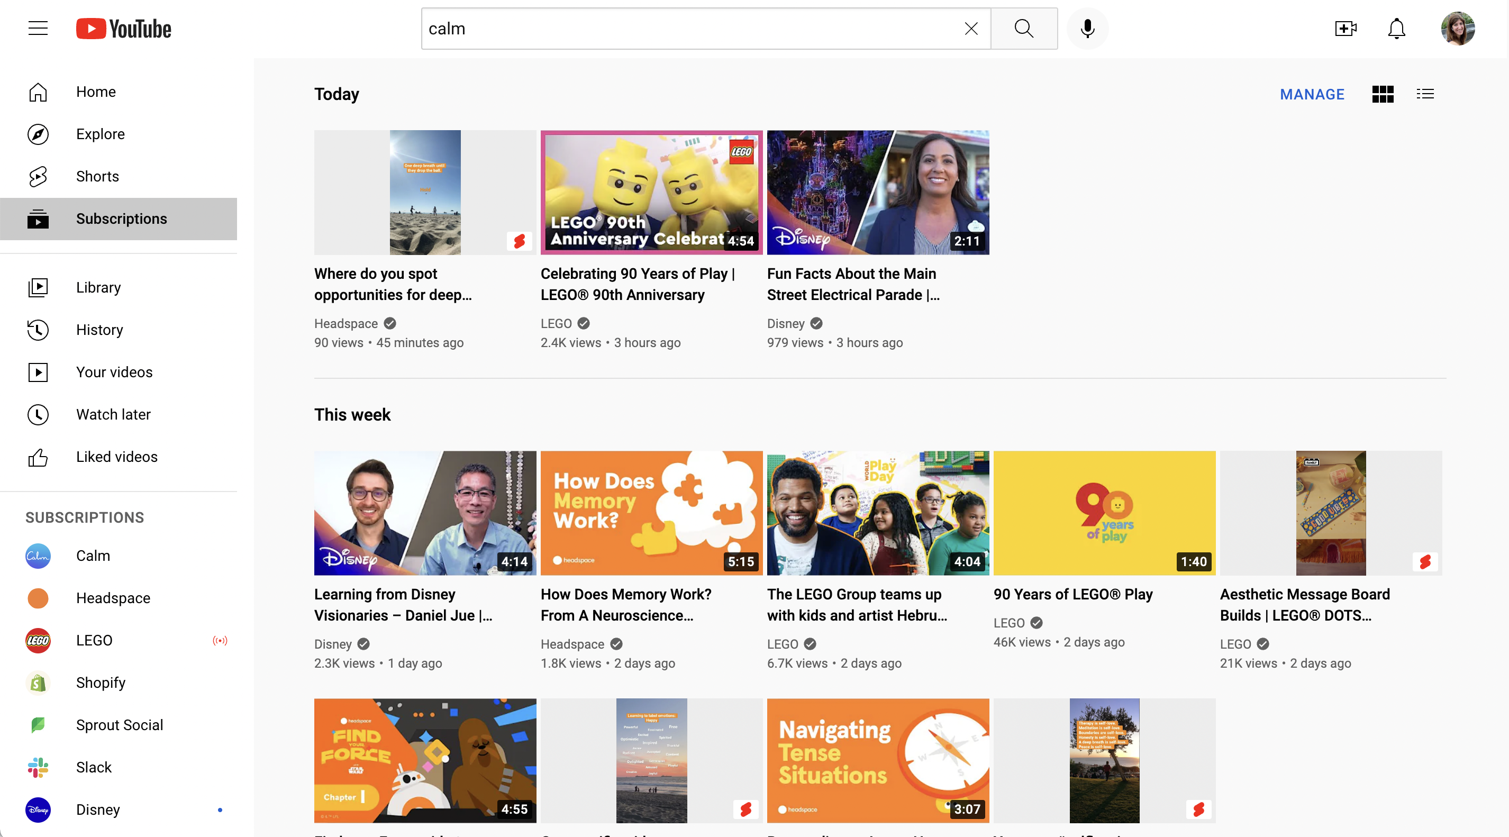Viewport: 1509px width, 837px height.
Task: Click the notification bell icon
Action: (x=1397, y=28)
